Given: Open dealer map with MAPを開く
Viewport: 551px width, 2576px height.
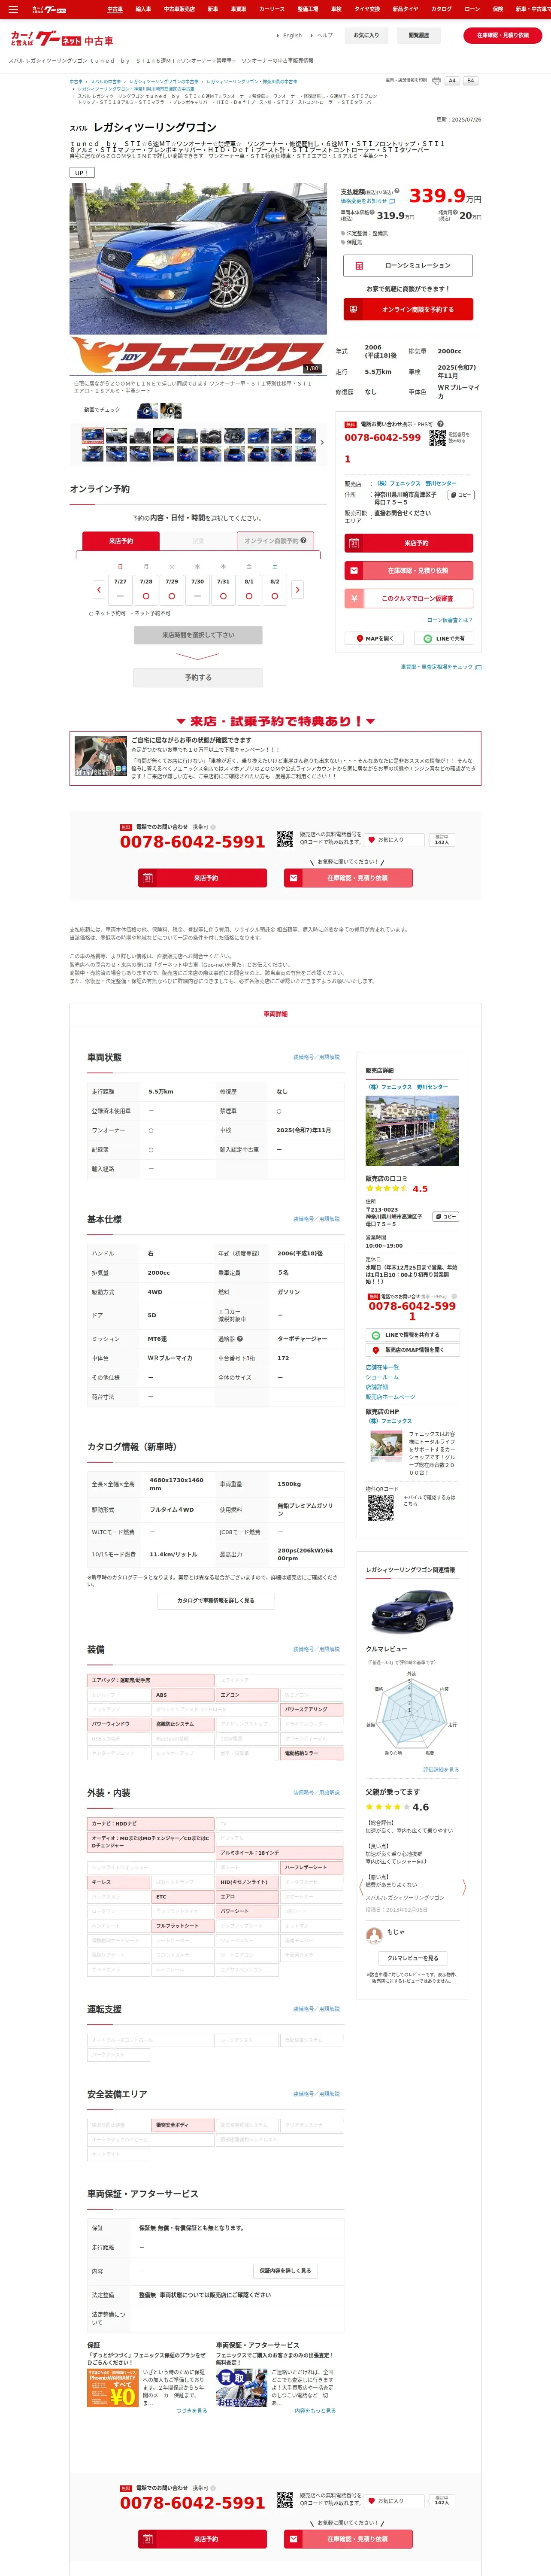Looking at the screenshot, I should tap(375, 638).
